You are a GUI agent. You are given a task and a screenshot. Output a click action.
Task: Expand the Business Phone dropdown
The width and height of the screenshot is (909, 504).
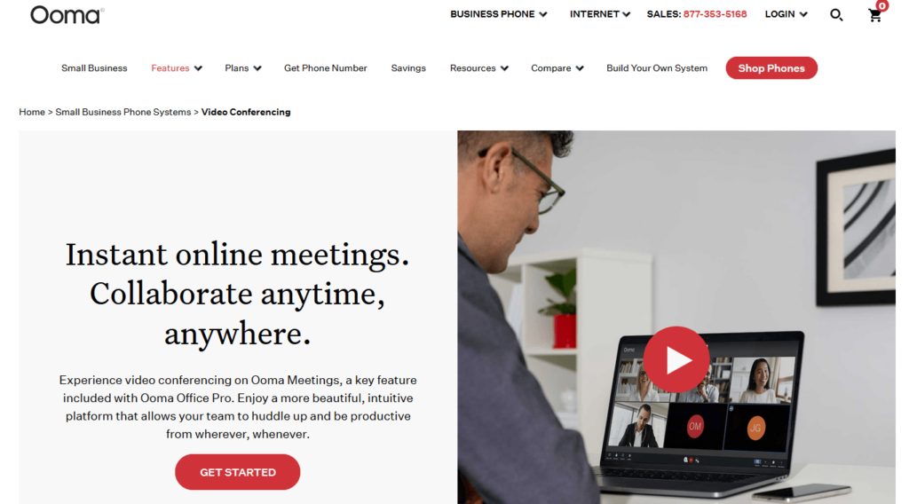click(x=499, y=14)
